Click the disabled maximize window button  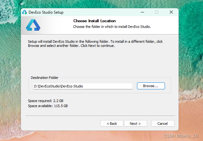(x=157, y=12)
